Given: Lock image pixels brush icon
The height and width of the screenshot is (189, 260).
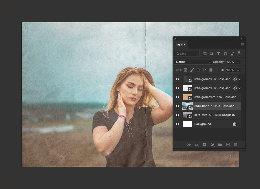Looking at the screenshot, I should pos(192,70).
